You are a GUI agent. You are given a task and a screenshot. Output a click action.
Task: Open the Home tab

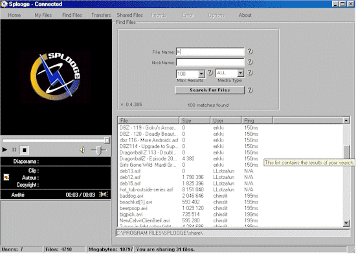pyautogui.click(x=14, y=16)
